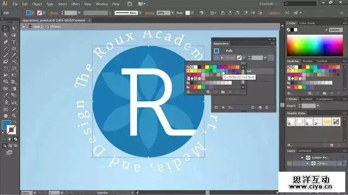Open the Essentials workspace dropdown
Screen dimensions: 348x195
269,4
